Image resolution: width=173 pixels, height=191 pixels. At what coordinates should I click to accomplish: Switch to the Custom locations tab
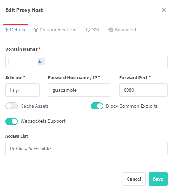[55, 30]
